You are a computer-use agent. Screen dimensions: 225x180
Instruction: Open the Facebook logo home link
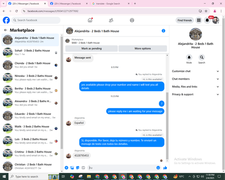pyautogui.click(x=6, y=20)
